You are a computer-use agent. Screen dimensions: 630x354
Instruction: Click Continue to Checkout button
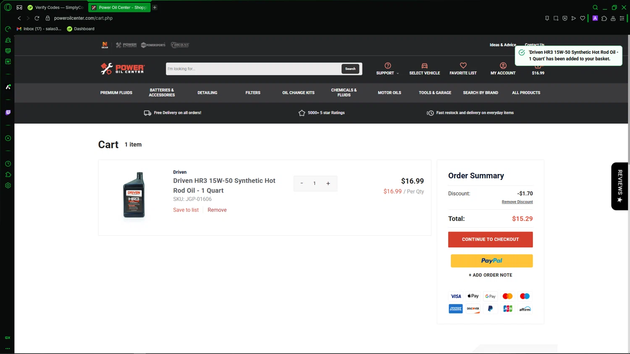[490, 239]
